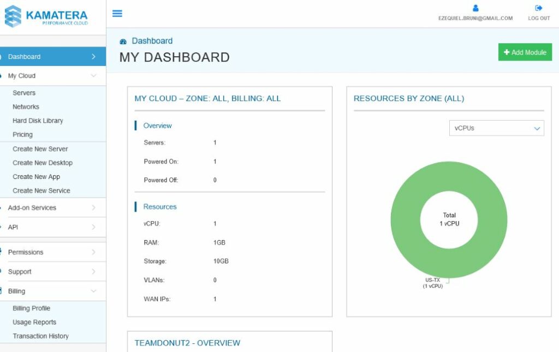Open the vCPUs resource dropdown
Image resolution: width=559 pixels, height=352 pixels.
point(497,128)
